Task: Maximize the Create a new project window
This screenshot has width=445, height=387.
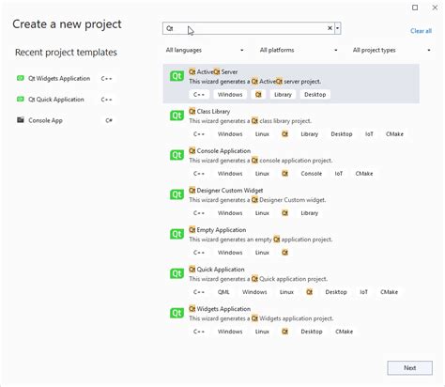Action: pyautogui.click(x=415, y=8)
